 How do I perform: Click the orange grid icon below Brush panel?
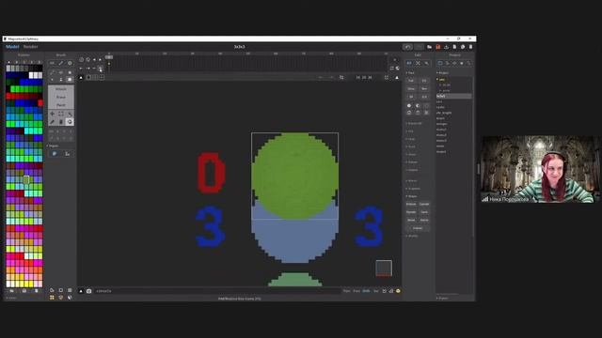[52, 298]
